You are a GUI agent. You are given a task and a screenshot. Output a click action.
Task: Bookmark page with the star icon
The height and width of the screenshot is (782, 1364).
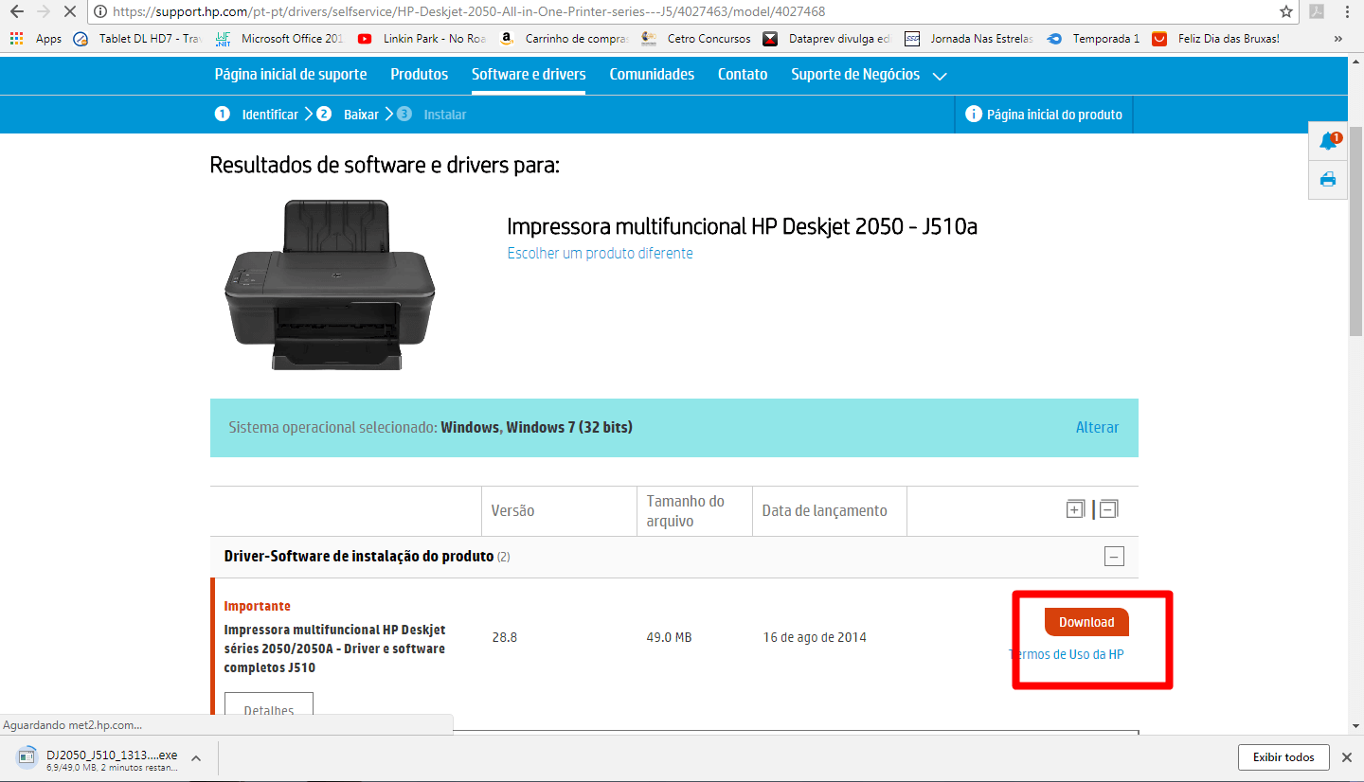click(x=1285, y=12)
